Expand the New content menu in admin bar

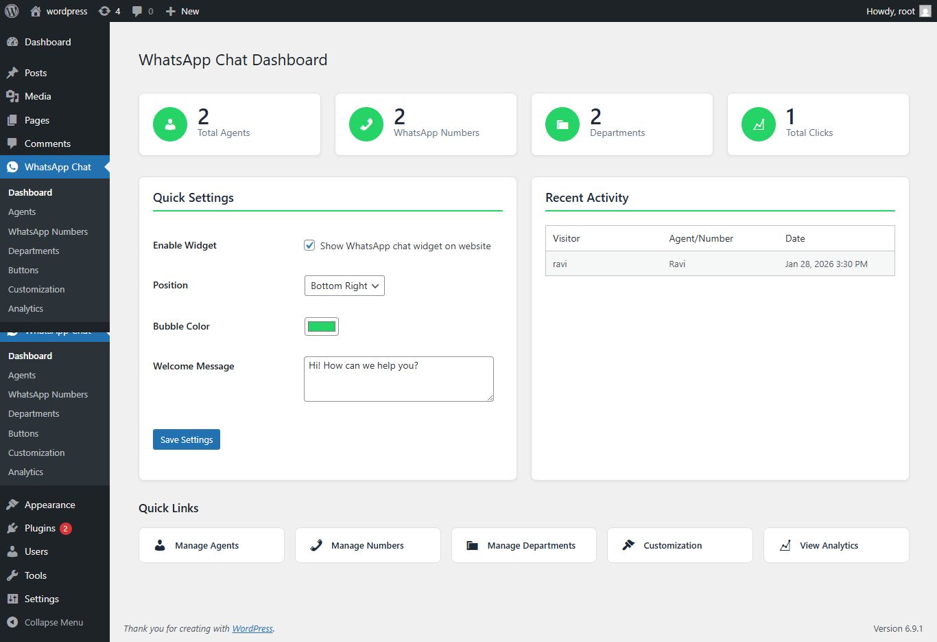pyautogui.click(x=182, y=11)
